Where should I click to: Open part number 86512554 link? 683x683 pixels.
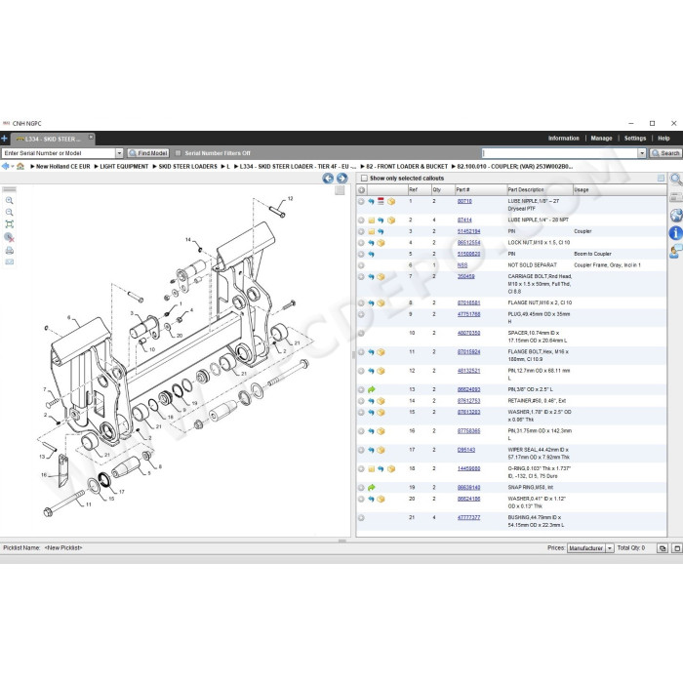[x=468, y=243]
